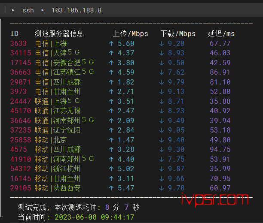Click server ID 24447
The image size is (263, 223).
point(21,101)
